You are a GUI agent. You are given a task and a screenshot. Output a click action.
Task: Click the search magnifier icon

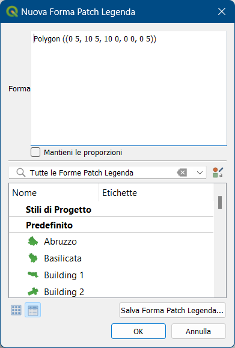21,172
